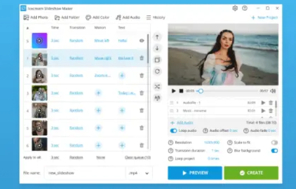Set Apply to all motion None
The image size is (296, 189).
pos(101,157)
